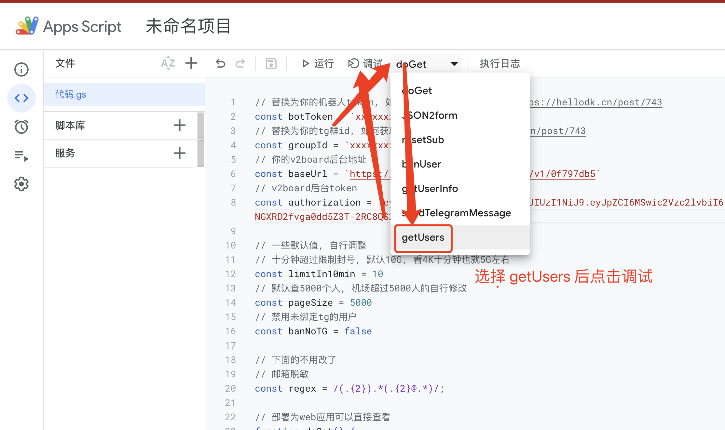
Task: Click the save project disk icon
Action: click(271, 63)
